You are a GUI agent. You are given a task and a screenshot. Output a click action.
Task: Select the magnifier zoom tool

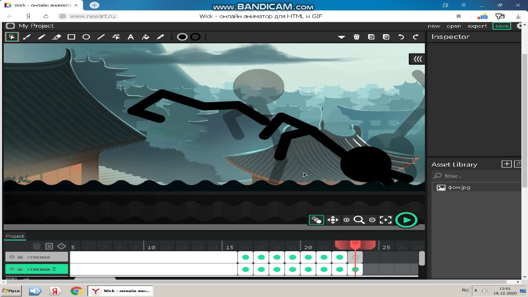click(x=359, y=220)
